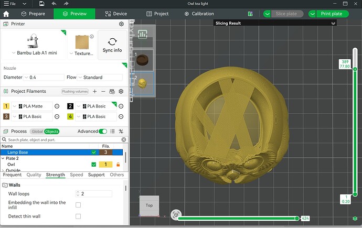Go to the home screen icon
Image resolution: width=362 pixels, height=228 pixels.
tap(6, 14)
